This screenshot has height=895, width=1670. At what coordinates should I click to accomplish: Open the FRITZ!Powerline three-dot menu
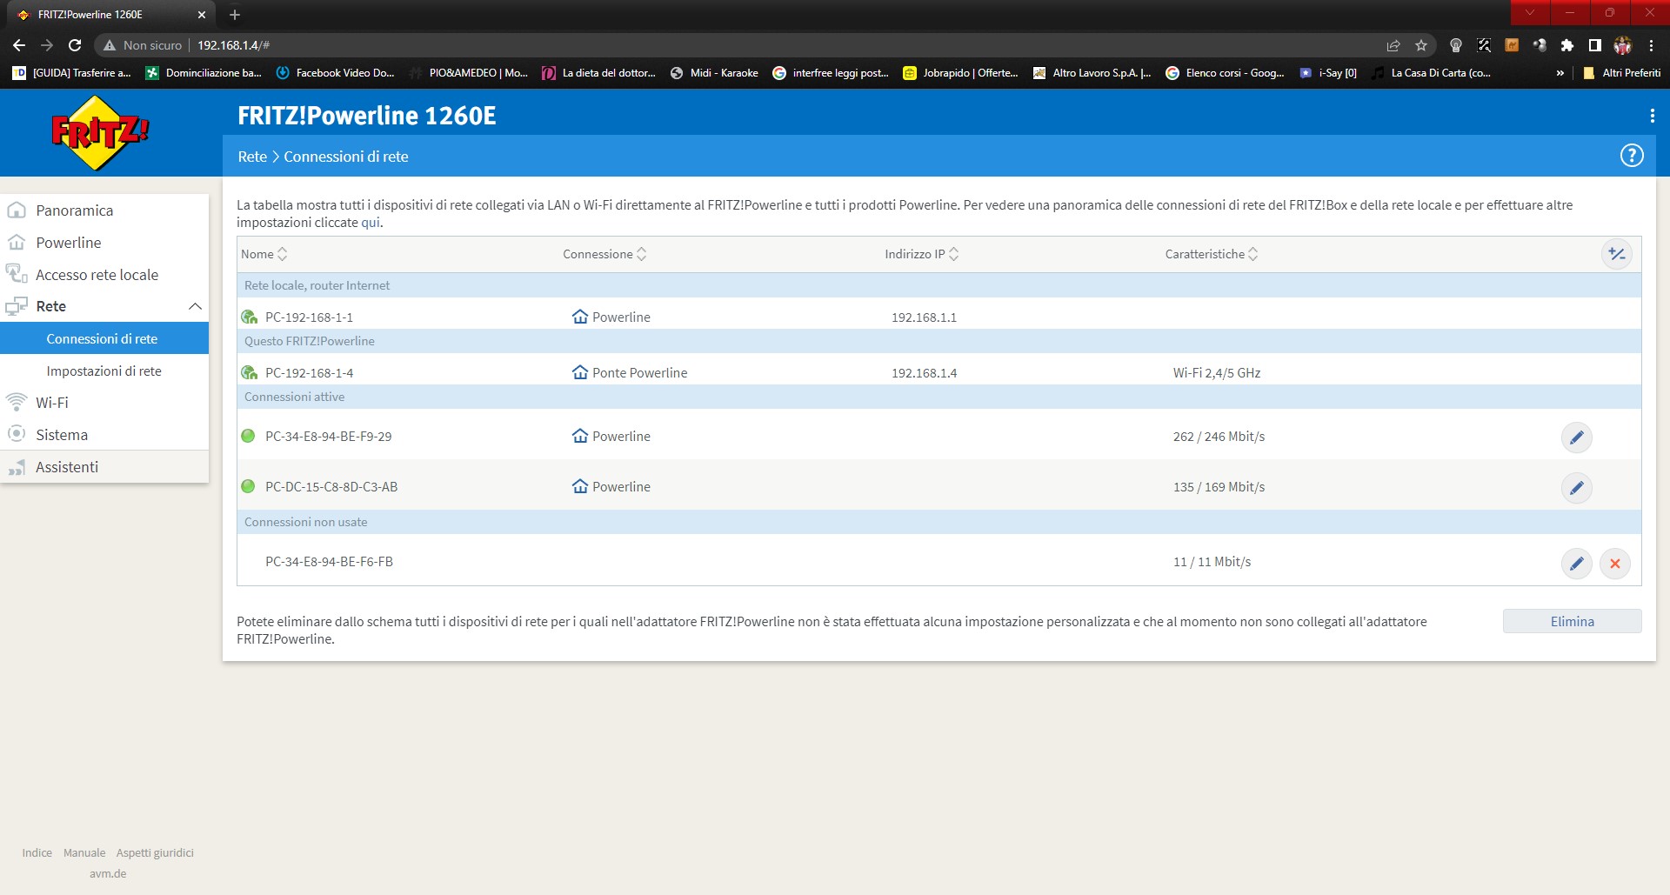click(x=1652, y=116)
